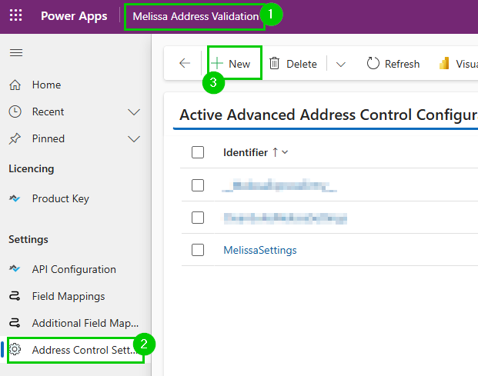Click the plus icon for New
The width and height of the screenshot is (478, 376).
coord(217,64)
